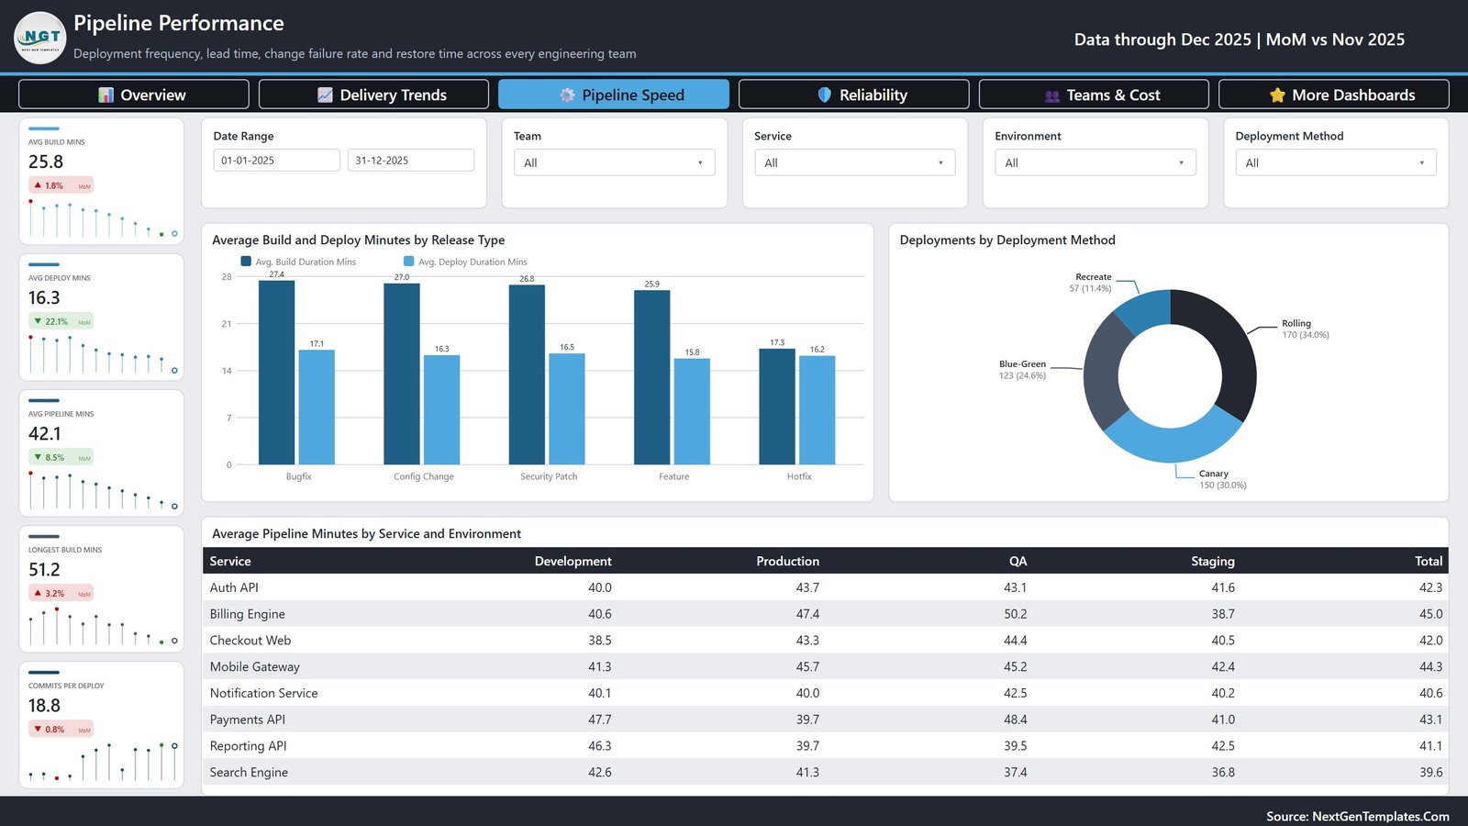Viewport: 1468px width, 826px height.
Task: Click the Search Engine row label
Action: pyautogui.click(x=249, y=773)
